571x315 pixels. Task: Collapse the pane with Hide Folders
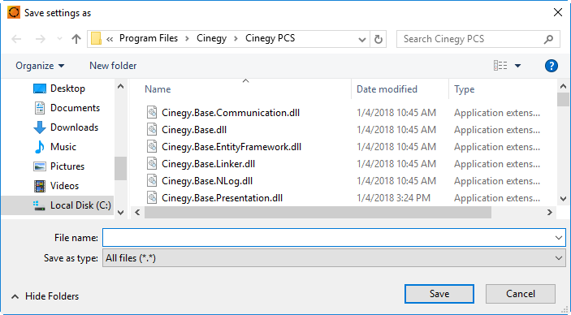coord(45,296)
